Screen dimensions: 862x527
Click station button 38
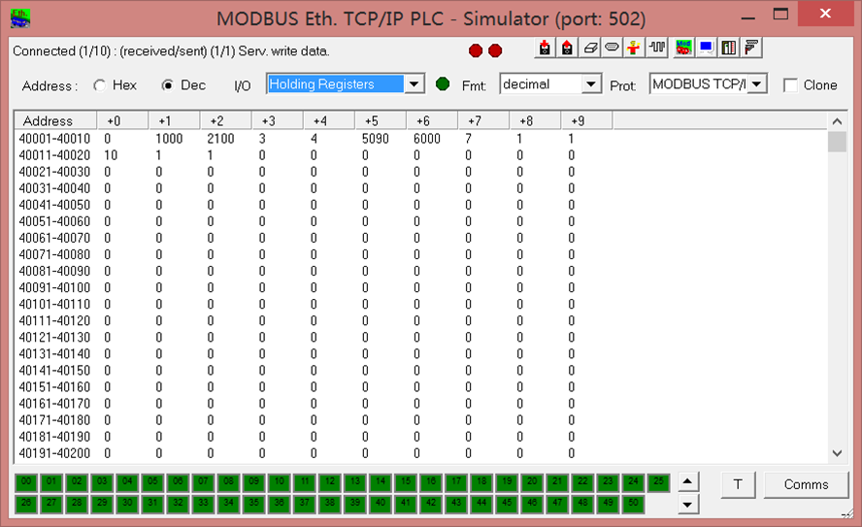click(x=330, y=503)
